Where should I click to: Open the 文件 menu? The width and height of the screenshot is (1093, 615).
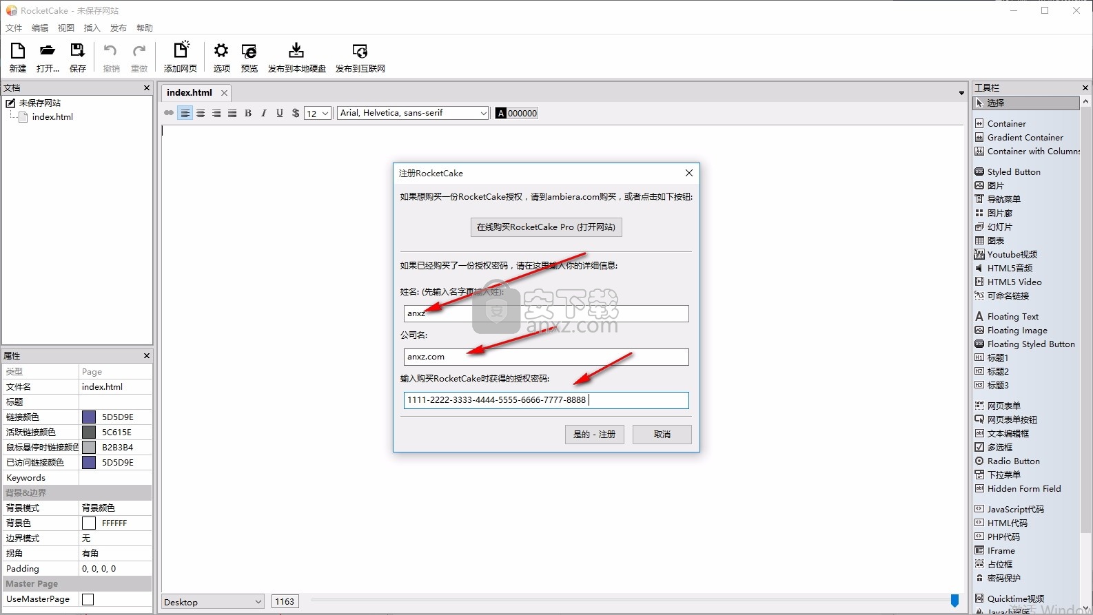tap(14, 28)
